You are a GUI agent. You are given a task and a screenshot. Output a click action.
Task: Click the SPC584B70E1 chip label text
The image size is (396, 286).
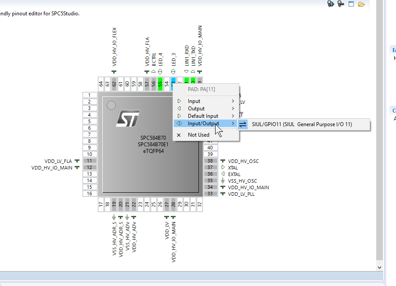(153, 145)
